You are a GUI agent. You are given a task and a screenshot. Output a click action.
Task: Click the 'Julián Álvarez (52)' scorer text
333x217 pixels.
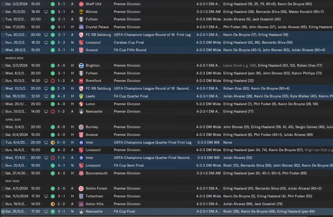[x=238, y=158]
